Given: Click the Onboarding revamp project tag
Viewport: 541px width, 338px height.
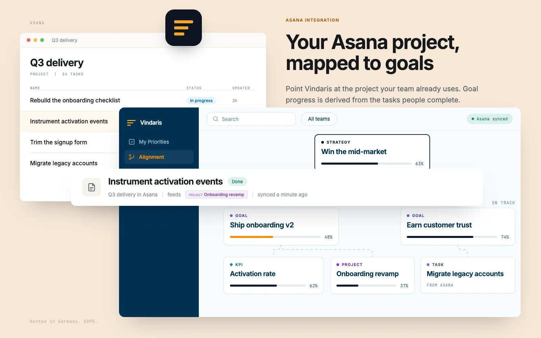Looking at the screenshot, I should click(x=216, y=195).
